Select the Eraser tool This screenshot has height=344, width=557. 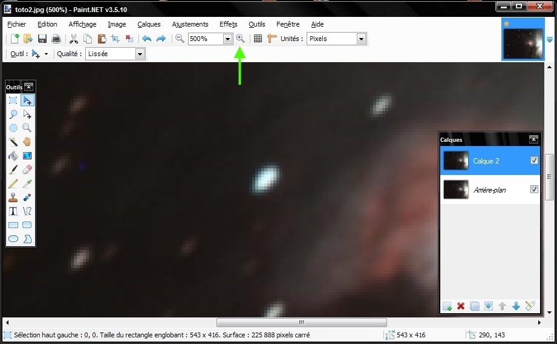pyautogui.click(x=27, y=170)
